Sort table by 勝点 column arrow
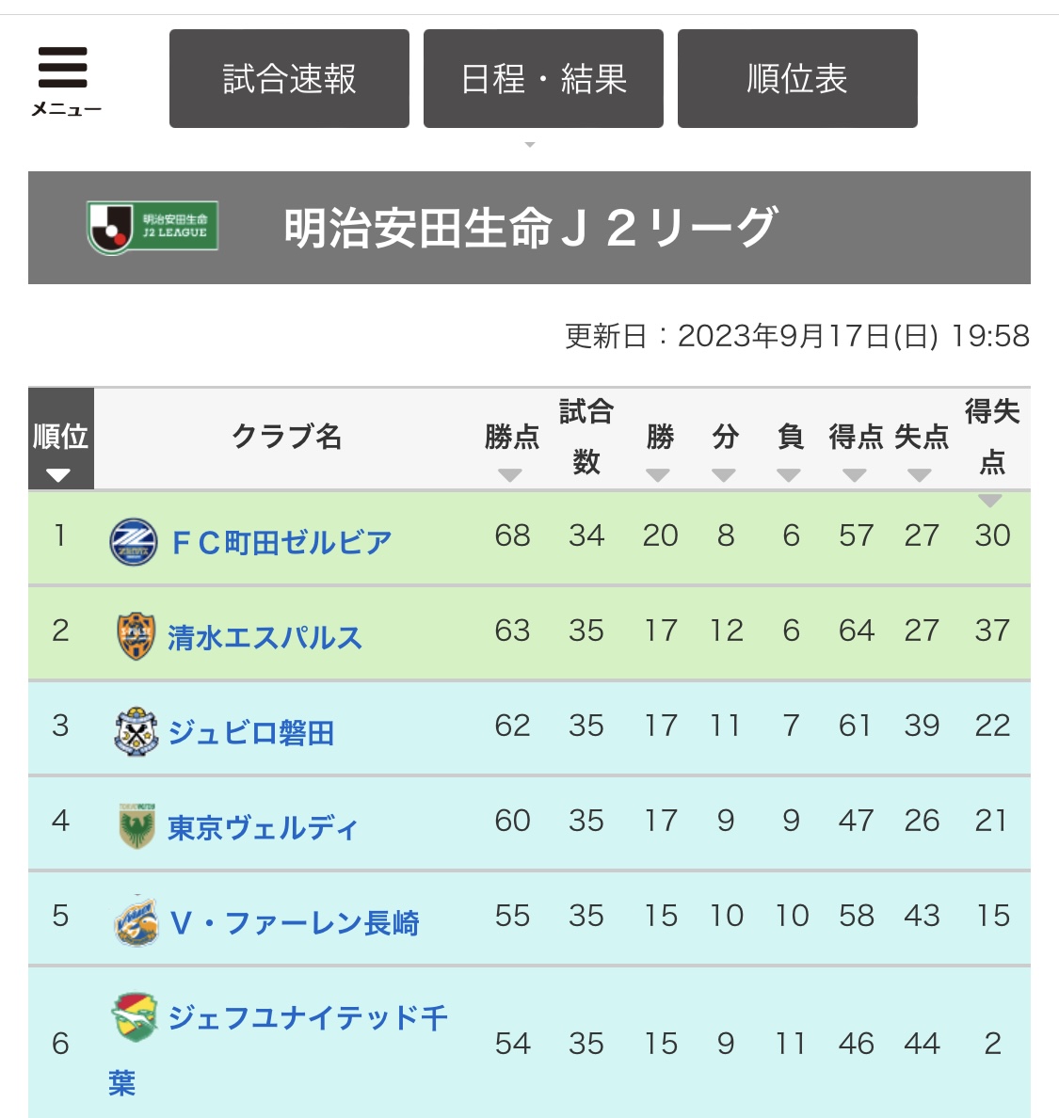Screen dimensions: 1059x1118 510,475
